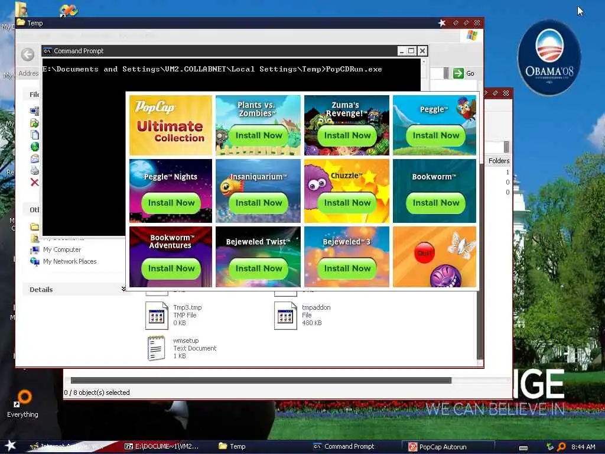Screen dimensions: 605x454
Task: Click the Go arrow icon in Temp window
Action: pos(458,73)
